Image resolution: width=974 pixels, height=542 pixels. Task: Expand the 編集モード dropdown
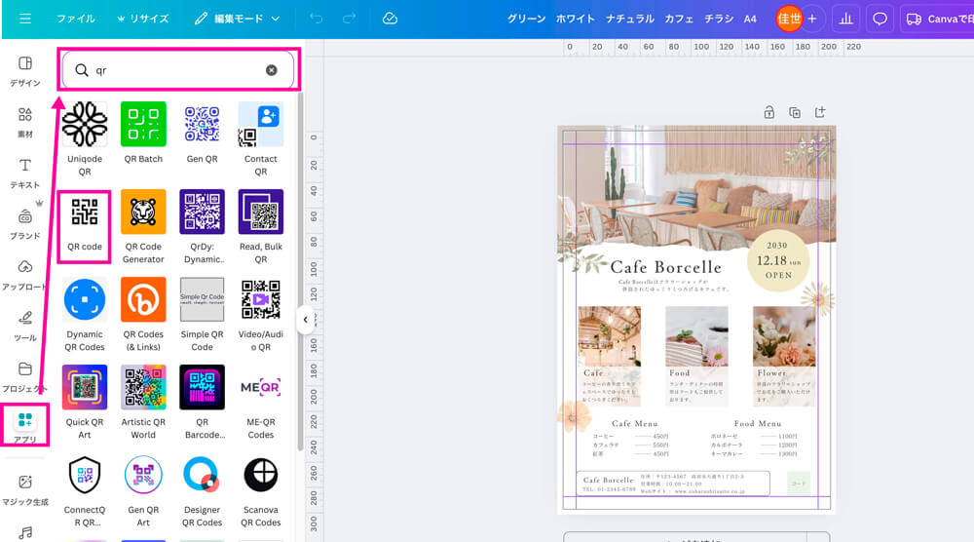[237, 19]
